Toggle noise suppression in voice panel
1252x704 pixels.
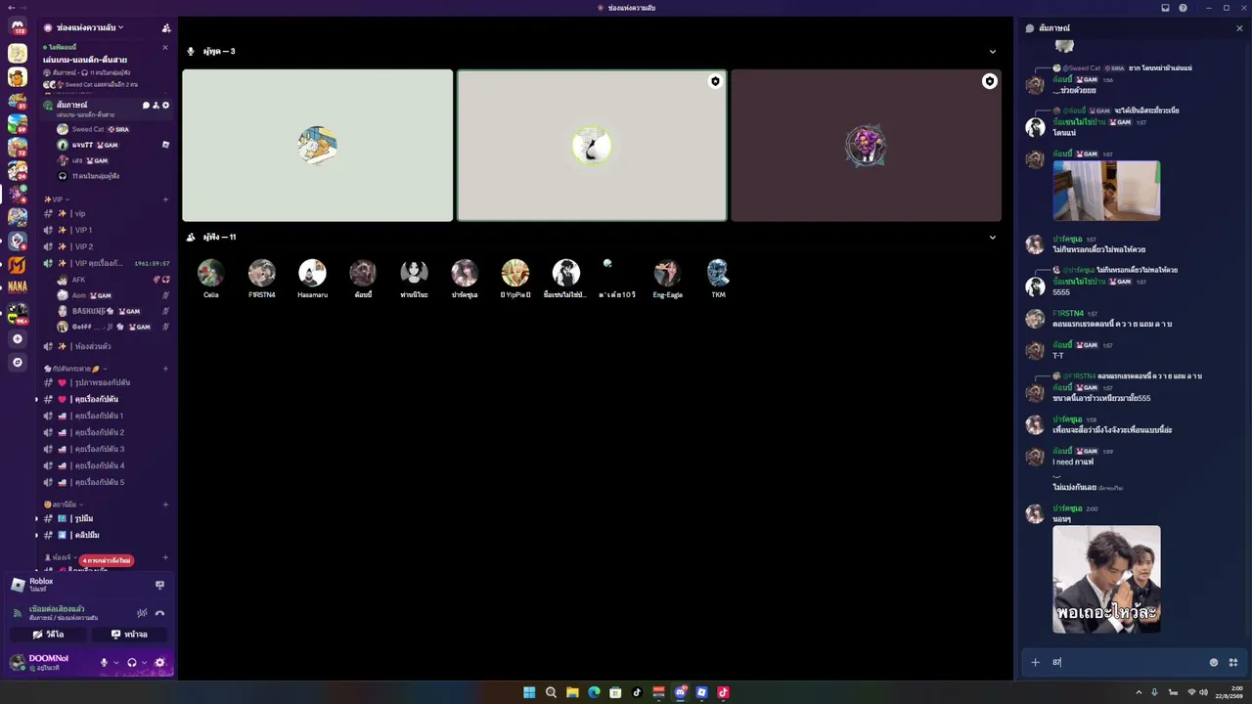pos(142,613)
